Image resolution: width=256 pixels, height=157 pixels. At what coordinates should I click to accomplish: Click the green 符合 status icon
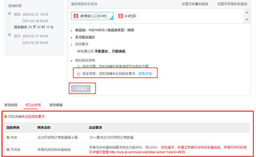click(8, 137)
